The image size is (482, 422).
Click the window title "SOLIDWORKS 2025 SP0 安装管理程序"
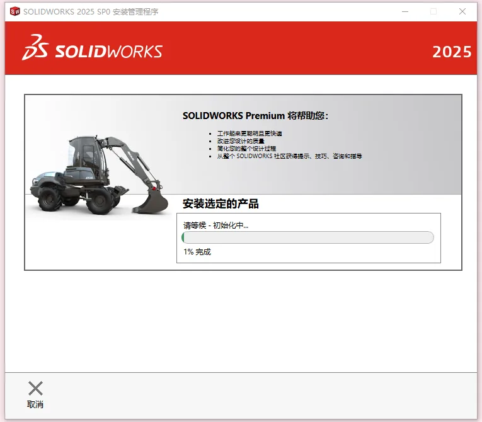point(91,12)
